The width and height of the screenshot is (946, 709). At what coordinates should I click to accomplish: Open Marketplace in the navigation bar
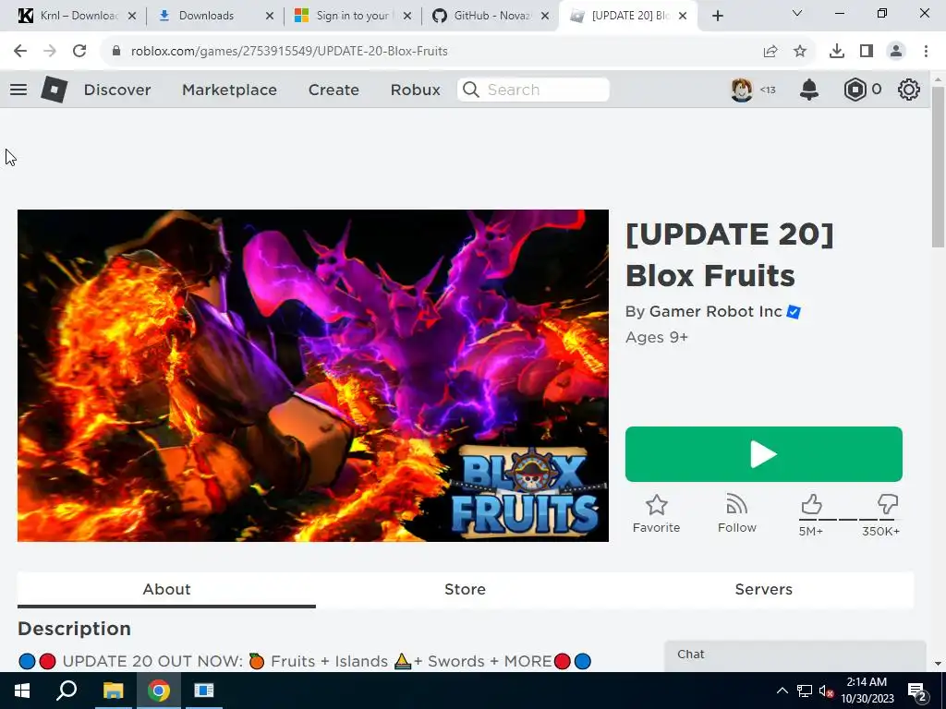click(229, 90)
